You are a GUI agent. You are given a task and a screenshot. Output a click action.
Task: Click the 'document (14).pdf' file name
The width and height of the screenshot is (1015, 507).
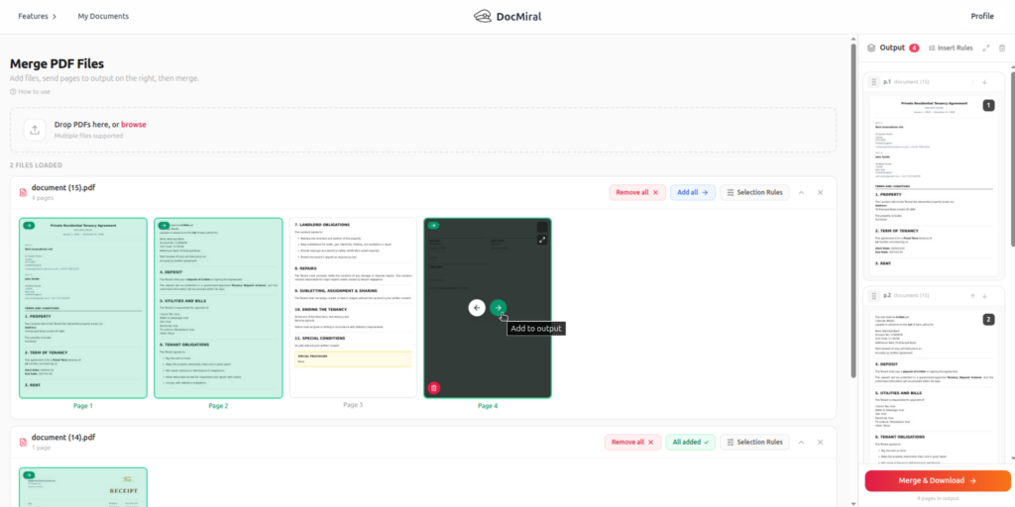tap(63, 437)
